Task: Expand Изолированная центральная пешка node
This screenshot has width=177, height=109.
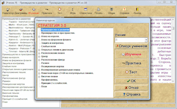Action: pyautogui.click(x=39, y=70)
